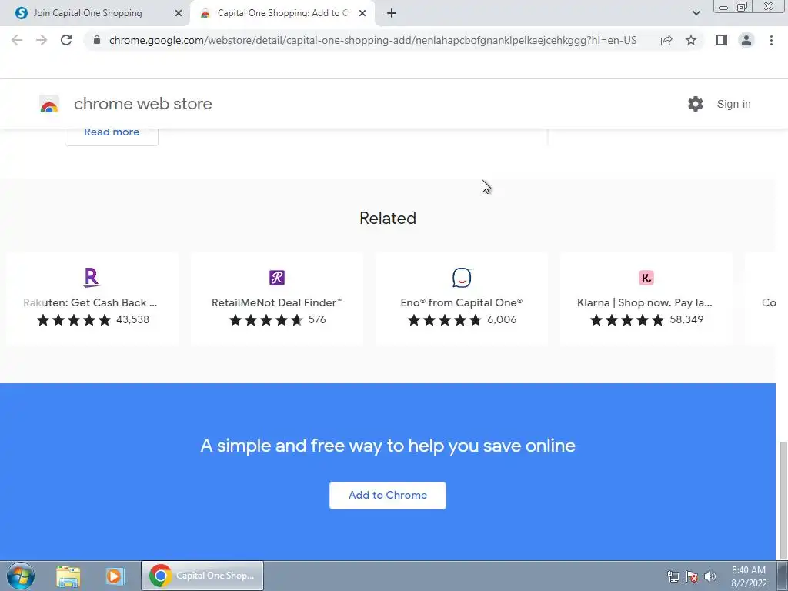Image resolution: width=788 pixels, height=591 pixels.
Task: Click the 576 rating count
Action: pos(317,319)
